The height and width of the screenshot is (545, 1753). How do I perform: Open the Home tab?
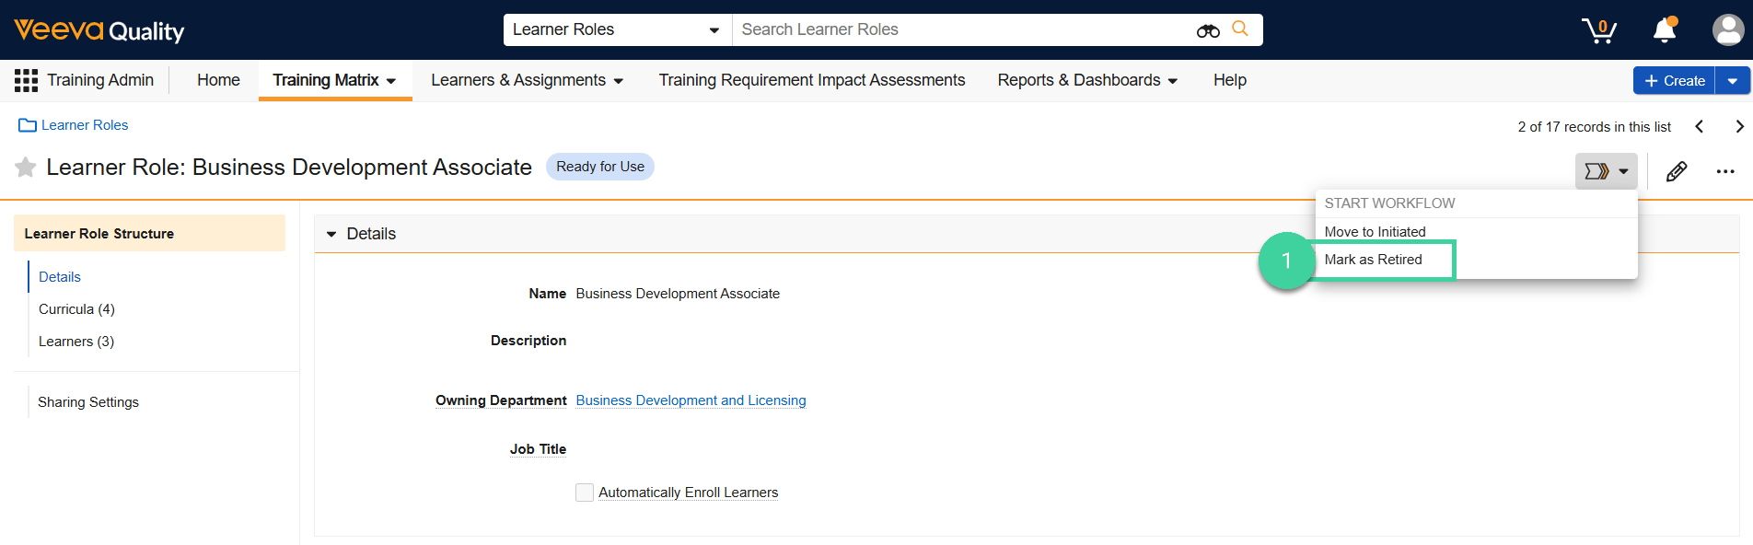click(x=218, y=80)
